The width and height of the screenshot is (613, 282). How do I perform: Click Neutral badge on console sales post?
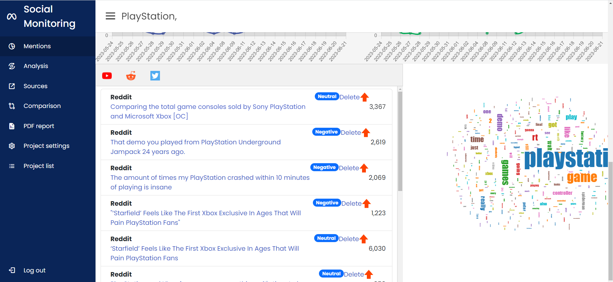pyautogui.click(x=327, y=96)
